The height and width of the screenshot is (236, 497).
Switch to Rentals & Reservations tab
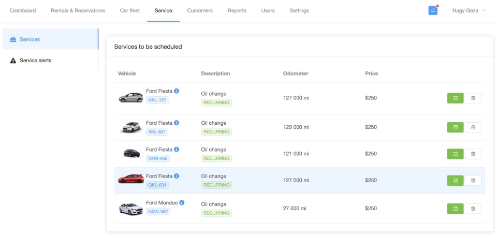(x=78, y=10)
